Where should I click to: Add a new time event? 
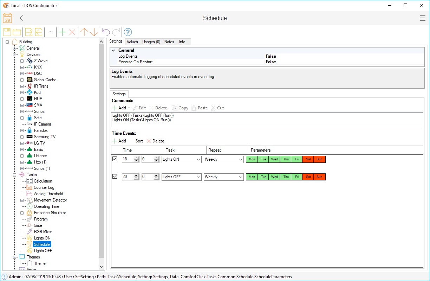(x=119, y=141)
